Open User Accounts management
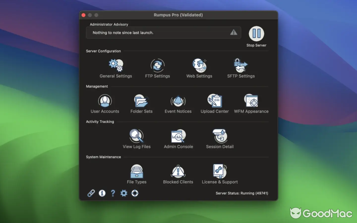 point(105,102)
